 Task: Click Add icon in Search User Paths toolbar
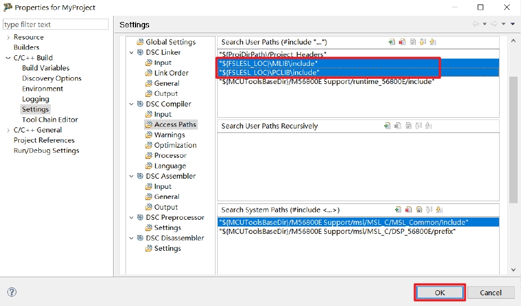[x=392, y=42]
